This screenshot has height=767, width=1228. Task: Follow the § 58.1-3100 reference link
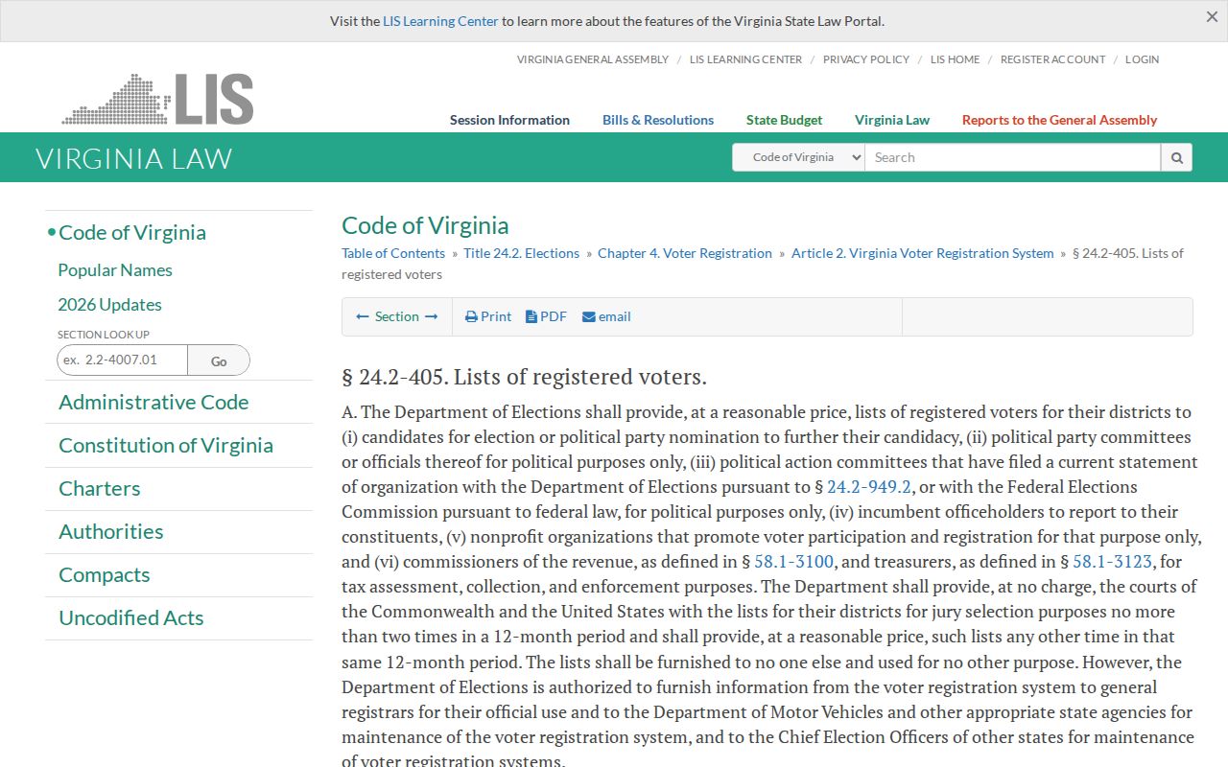[793, 562]
